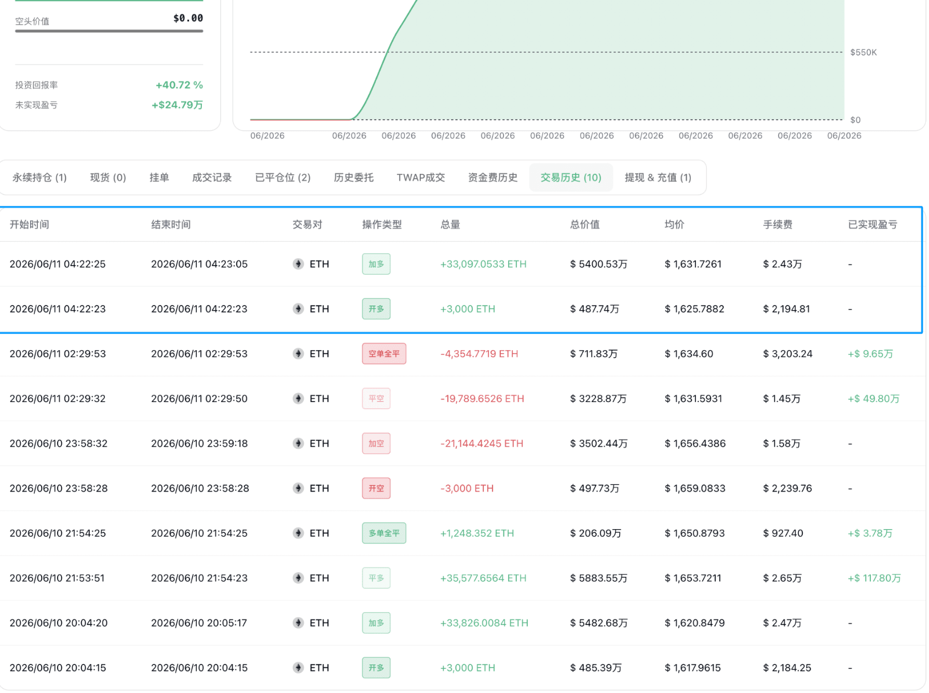Open the 历史委托 tab
The image size is (929, 693).
353,177
